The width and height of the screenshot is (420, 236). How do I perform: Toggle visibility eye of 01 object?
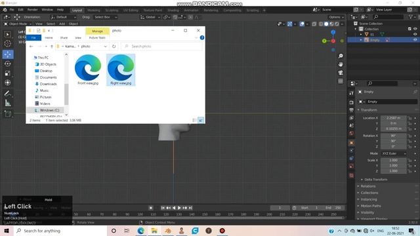(x=415, y=34)
